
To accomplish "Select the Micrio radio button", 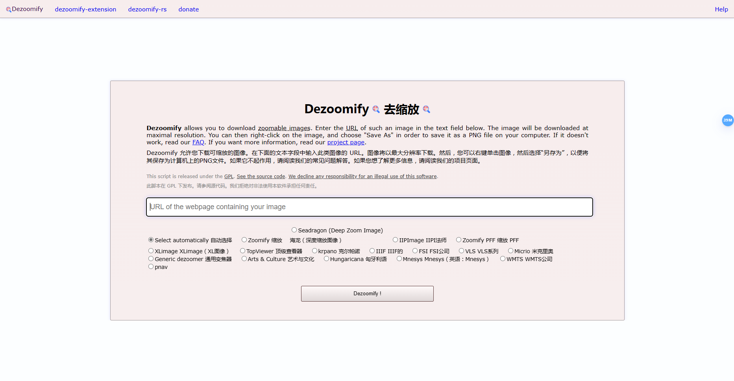I will coord(510,251).
